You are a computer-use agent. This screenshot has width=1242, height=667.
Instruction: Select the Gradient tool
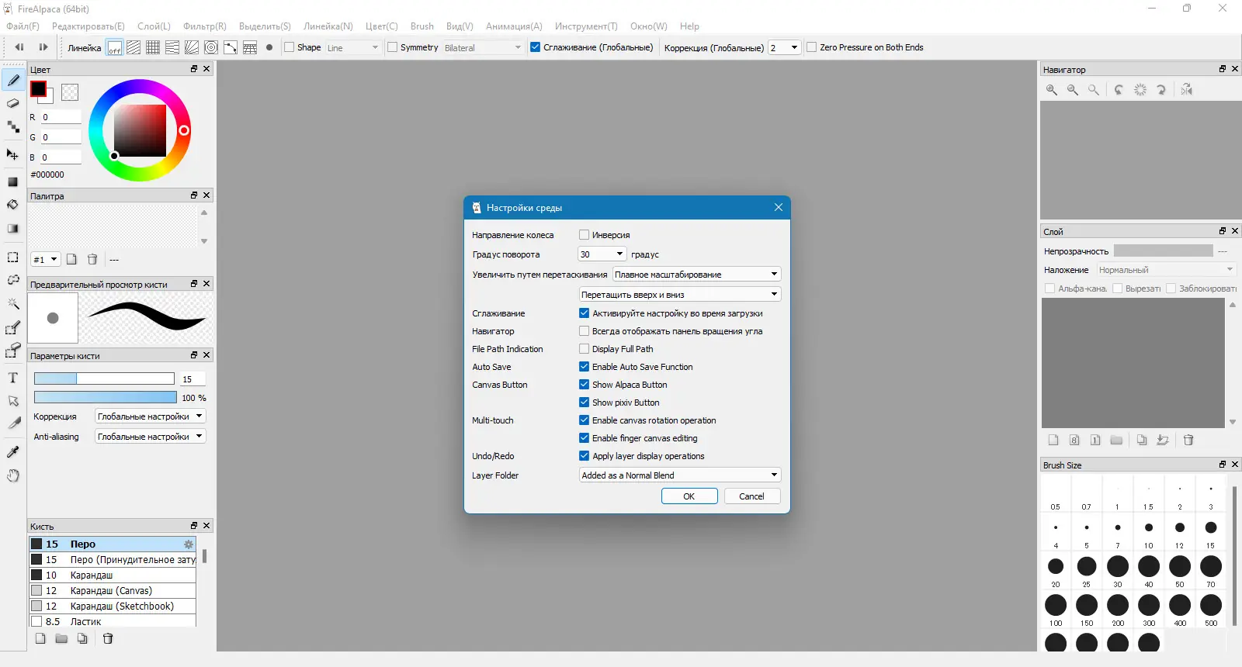click(13, 229)
